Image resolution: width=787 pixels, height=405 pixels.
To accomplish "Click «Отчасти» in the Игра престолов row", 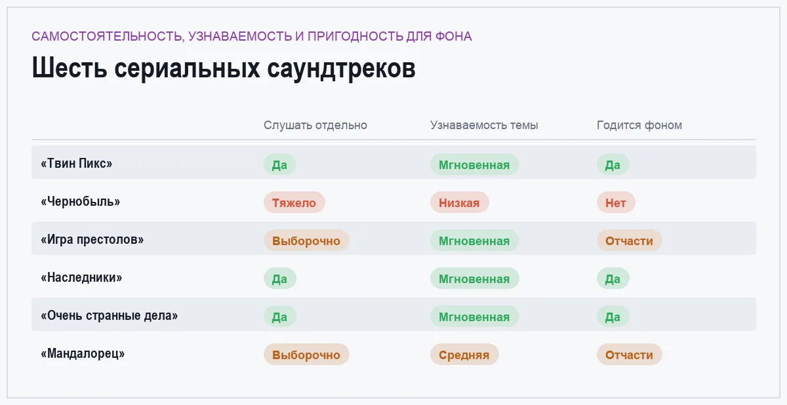I will [x=630, y=241].
